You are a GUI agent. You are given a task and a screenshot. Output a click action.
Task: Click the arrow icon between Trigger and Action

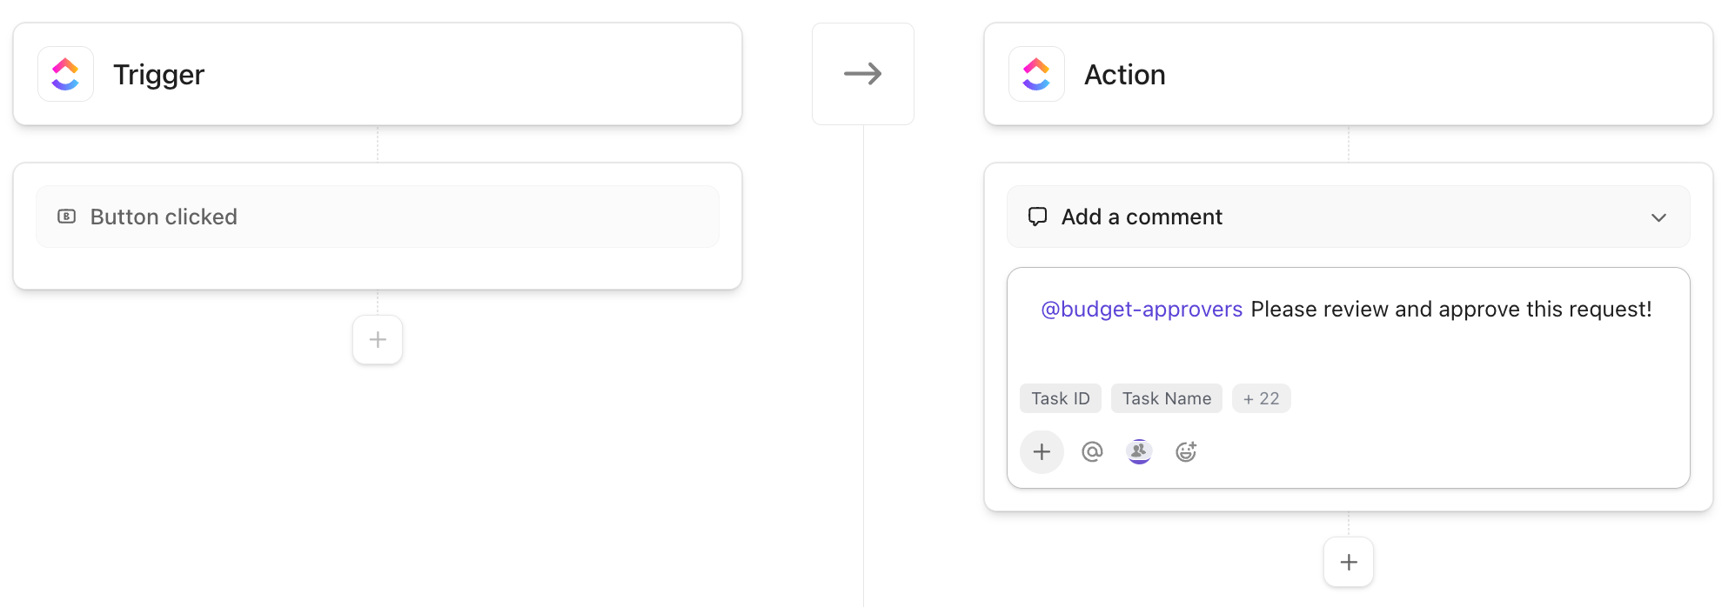tap(862, 73)
